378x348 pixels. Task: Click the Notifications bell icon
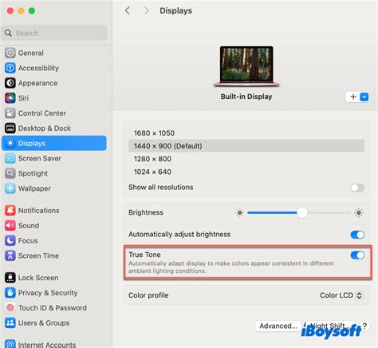coord(10,211)
